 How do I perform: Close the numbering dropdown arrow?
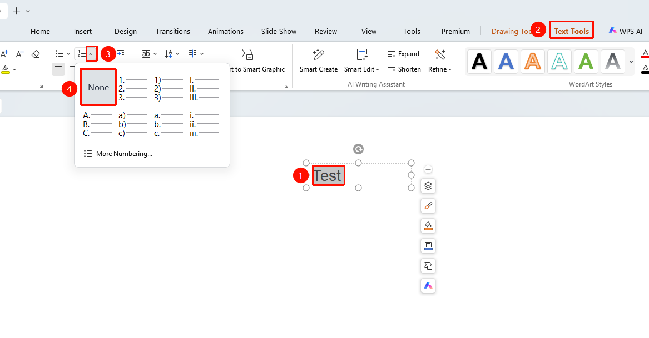point(91,54)
